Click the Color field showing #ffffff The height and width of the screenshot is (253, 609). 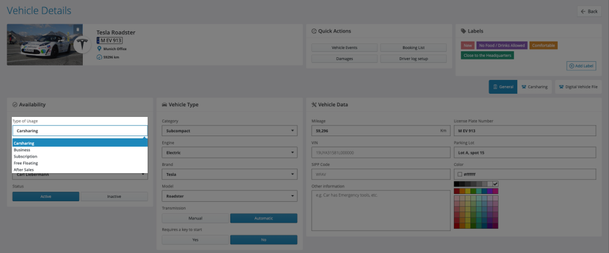pos(525,174)
